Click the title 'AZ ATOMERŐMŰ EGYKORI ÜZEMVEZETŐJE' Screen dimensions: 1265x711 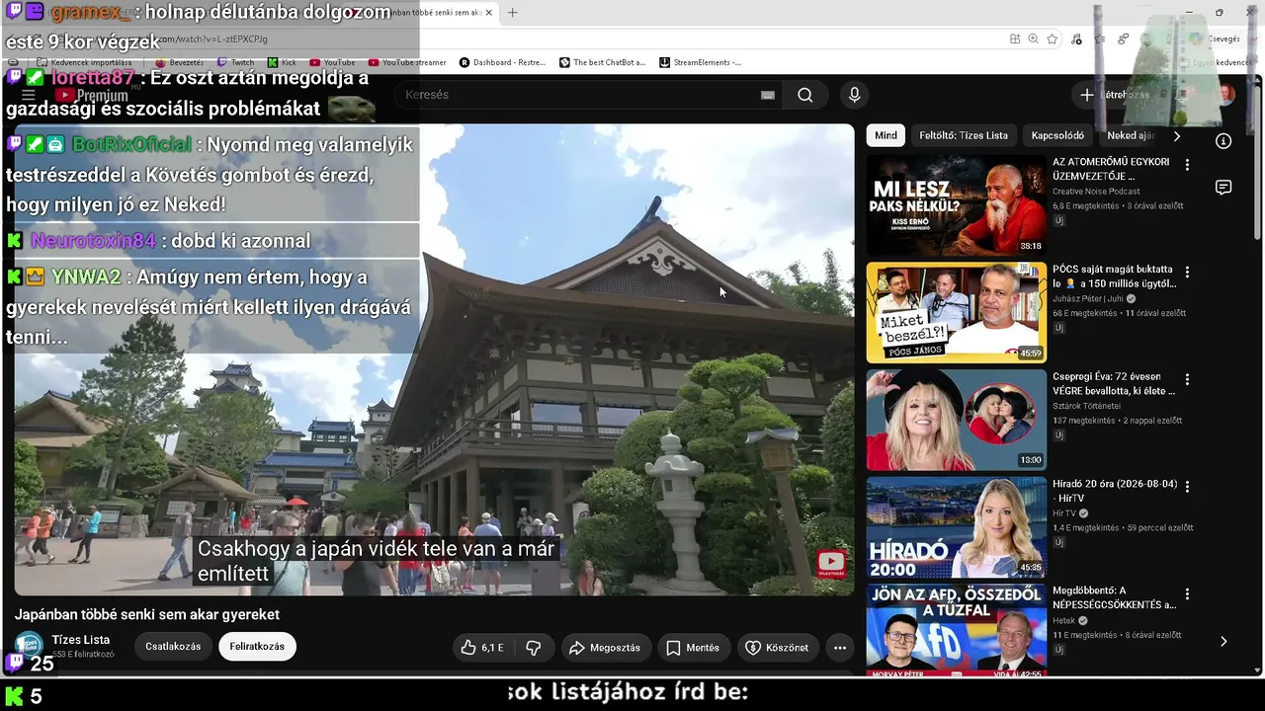(x=1111, y=169)
